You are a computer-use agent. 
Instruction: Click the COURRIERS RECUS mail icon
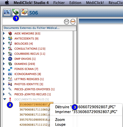tap(10, 54)
